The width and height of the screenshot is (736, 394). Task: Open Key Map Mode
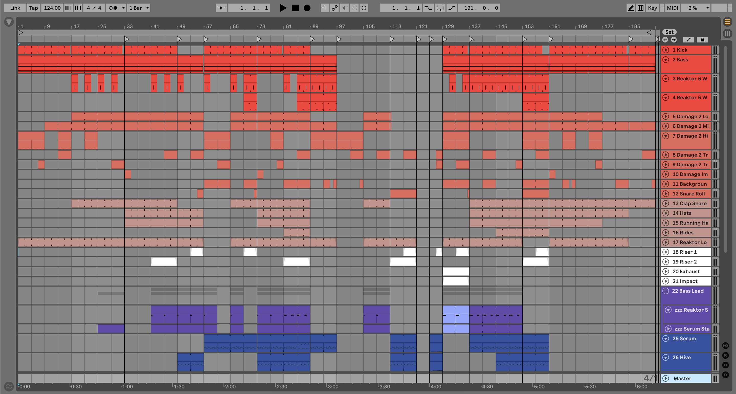[652, 8]
